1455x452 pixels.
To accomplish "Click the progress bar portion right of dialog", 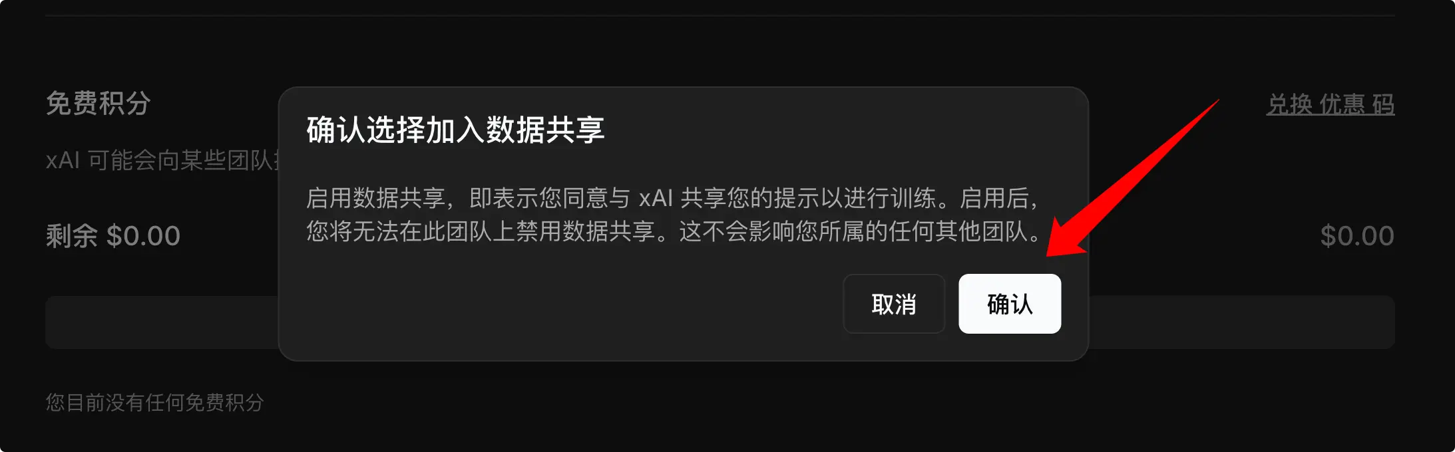I will (1242, 322).
